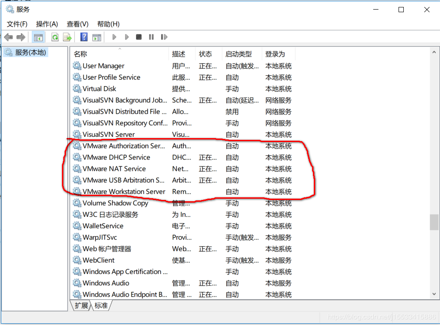Open the 操作(A) menu
This screenshot has width=440, height=325.
tap(47, 24)
